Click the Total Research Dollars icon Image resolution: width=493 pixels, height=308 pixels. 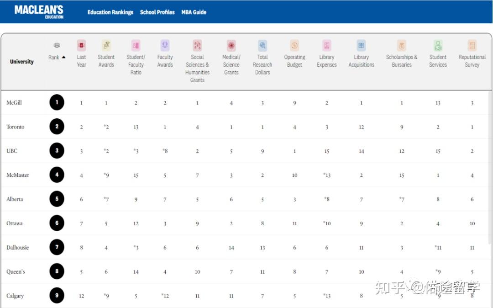point(262,45)
